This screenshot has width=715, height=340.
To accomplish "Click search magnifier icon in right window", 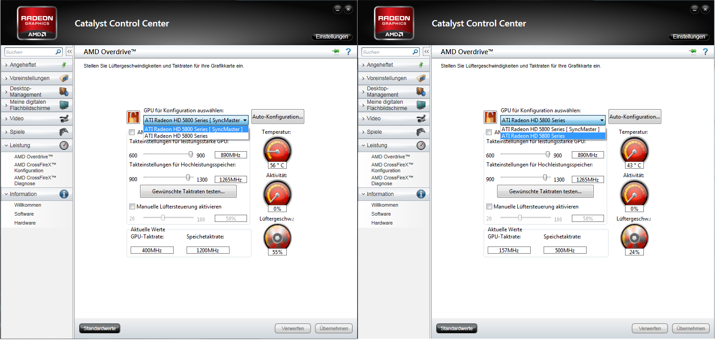I will point(415,52).
